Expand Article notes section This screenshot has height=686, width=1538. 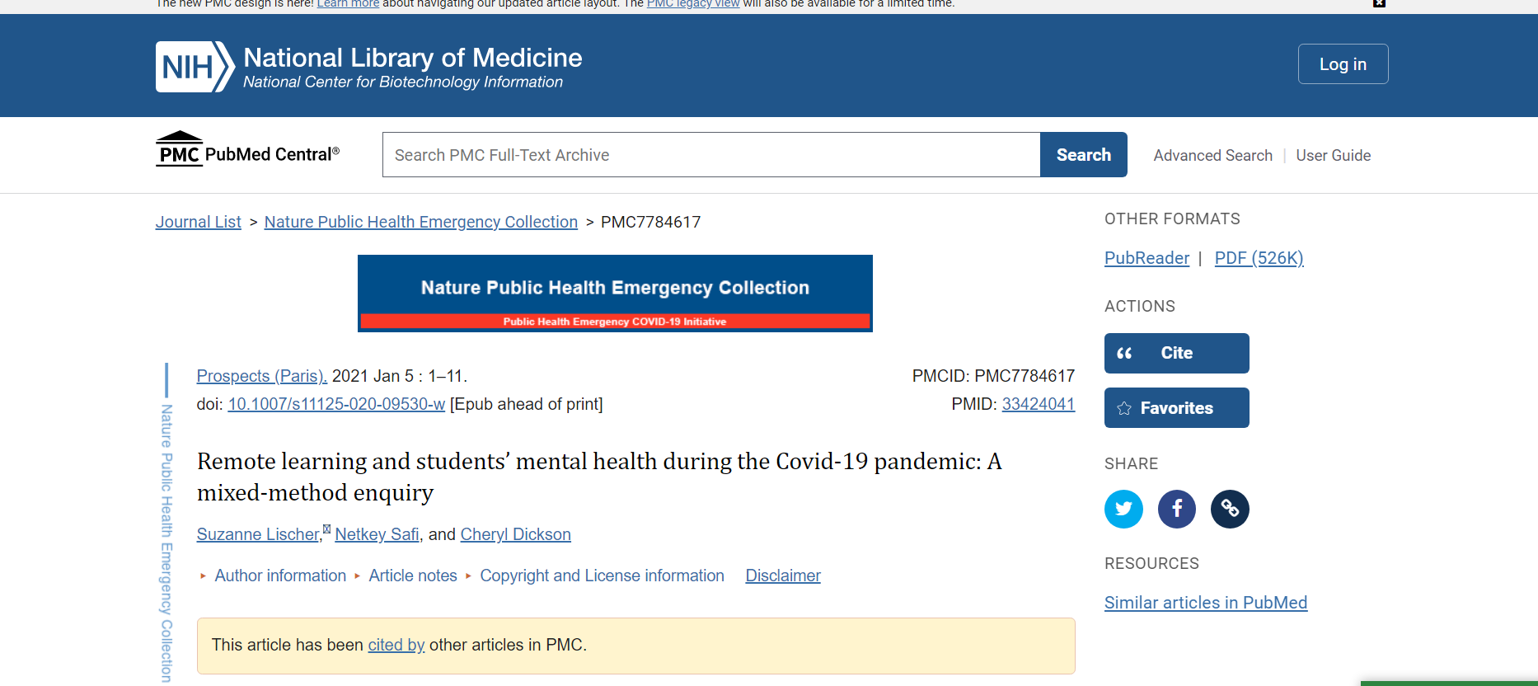(412, 576)
